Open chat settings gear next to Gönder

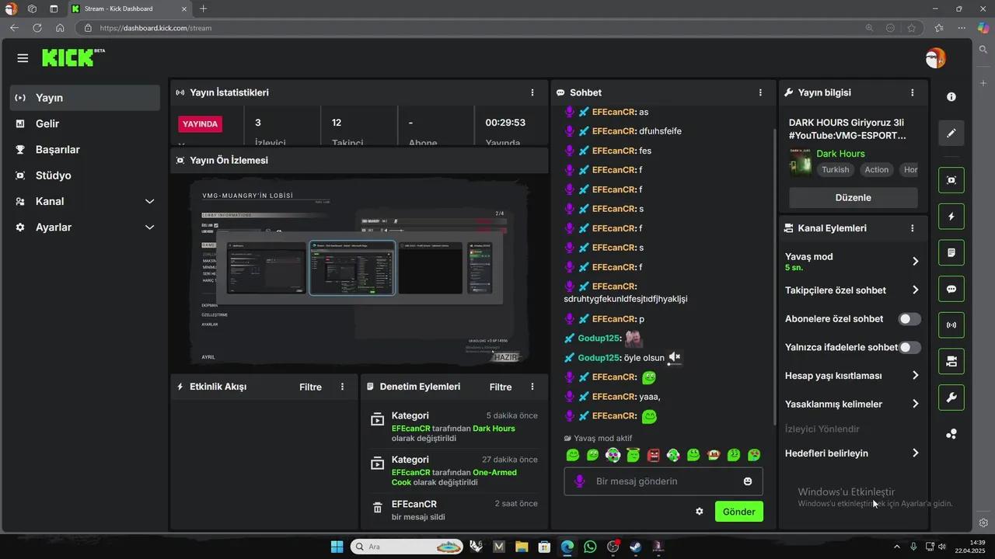700,512
